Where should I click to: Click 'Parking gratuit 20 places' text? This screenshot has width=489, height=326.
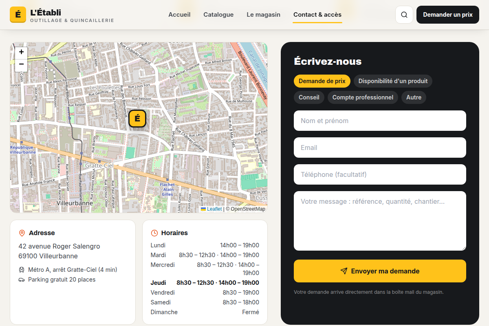click(x=62, y=280)
